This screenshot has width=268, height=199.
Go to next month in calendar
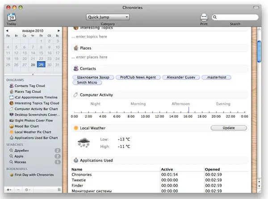coord(59,31)
